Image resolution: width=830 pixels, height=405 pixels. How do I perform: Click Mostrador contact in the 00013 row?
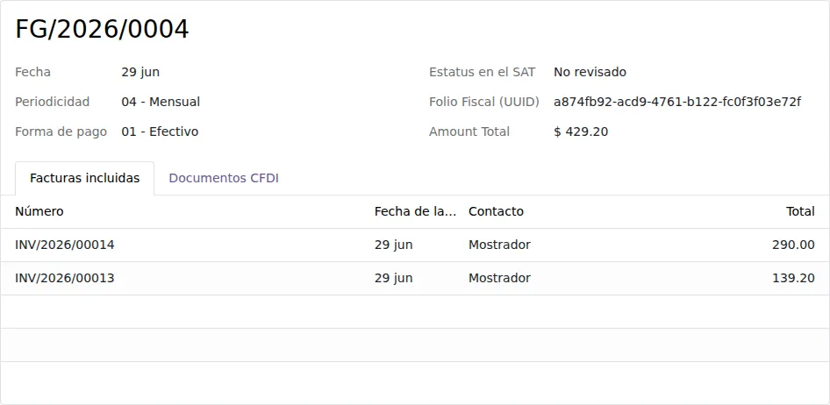point(499,278)
